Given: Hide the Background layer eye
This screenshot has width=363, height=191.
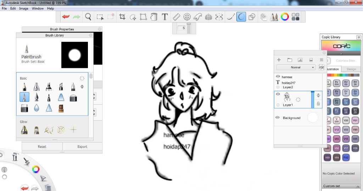Looking at the screenshot, I should coord(278,117).
